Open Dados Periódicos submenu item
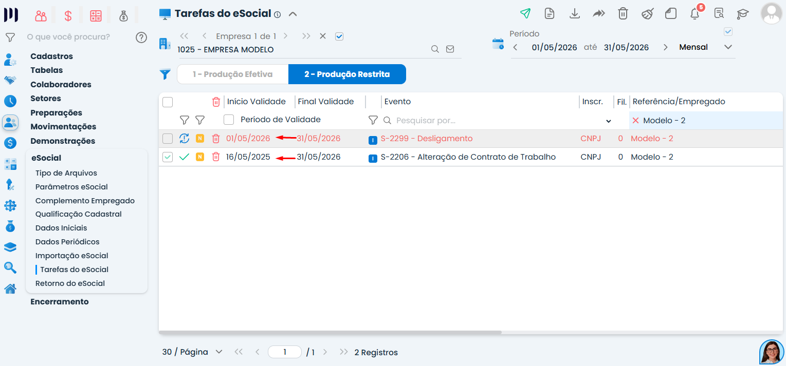Screen dimensions: 786x366 click(x=67, y=242)
